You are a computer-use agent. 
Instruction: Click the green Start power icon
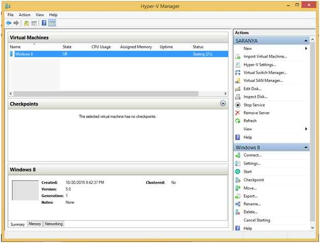pos(237,172)
